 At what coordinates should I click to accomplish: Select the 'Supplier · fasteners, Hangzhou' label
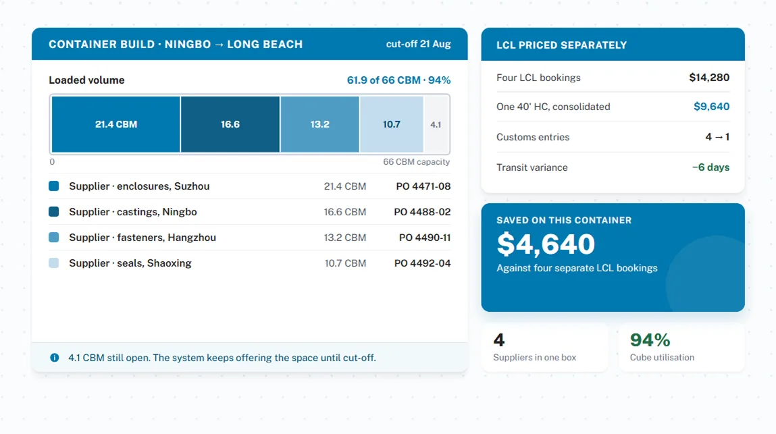click(143, 238)
